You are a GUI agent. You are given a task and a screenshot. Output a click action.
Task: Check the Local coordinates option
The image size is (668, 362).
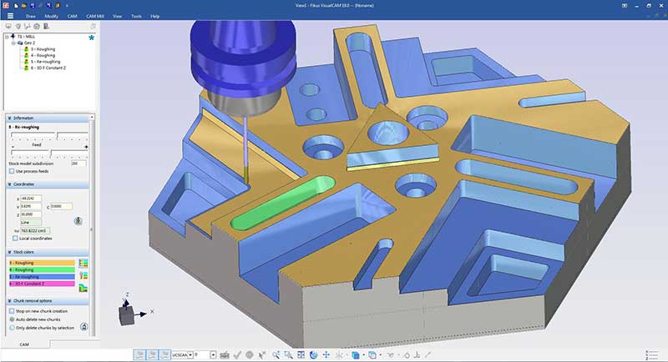click(x=16, y=239)
